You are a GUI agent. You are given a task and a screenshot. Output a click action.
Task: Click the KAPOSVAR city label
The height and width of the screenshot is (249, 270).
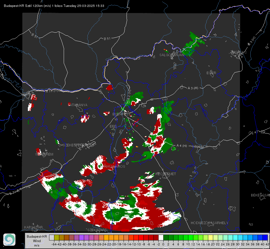point(33,227)
